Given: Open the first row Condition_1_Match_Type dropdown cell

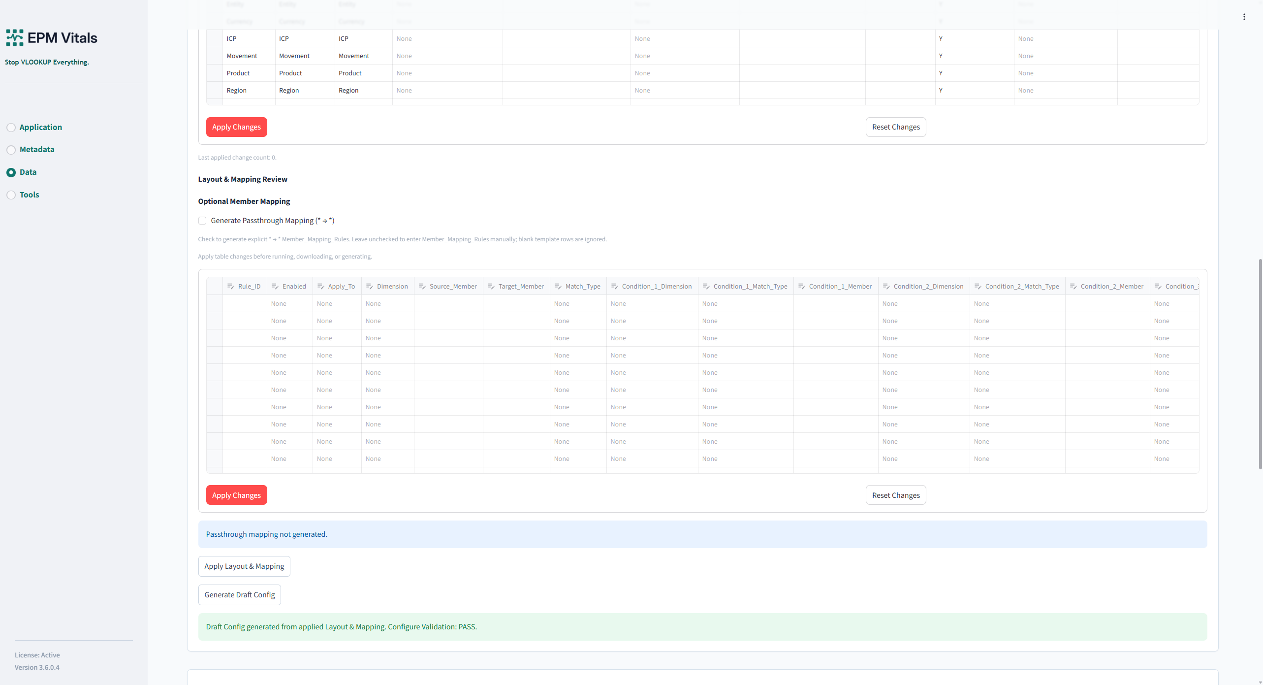Looking at the screenshot, I should 746,303.
